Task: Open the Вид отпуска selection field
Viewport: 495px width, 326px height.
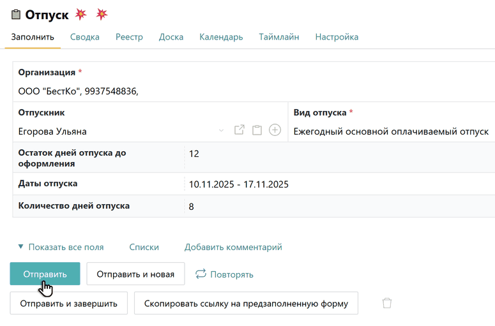Action: point(391,131)
